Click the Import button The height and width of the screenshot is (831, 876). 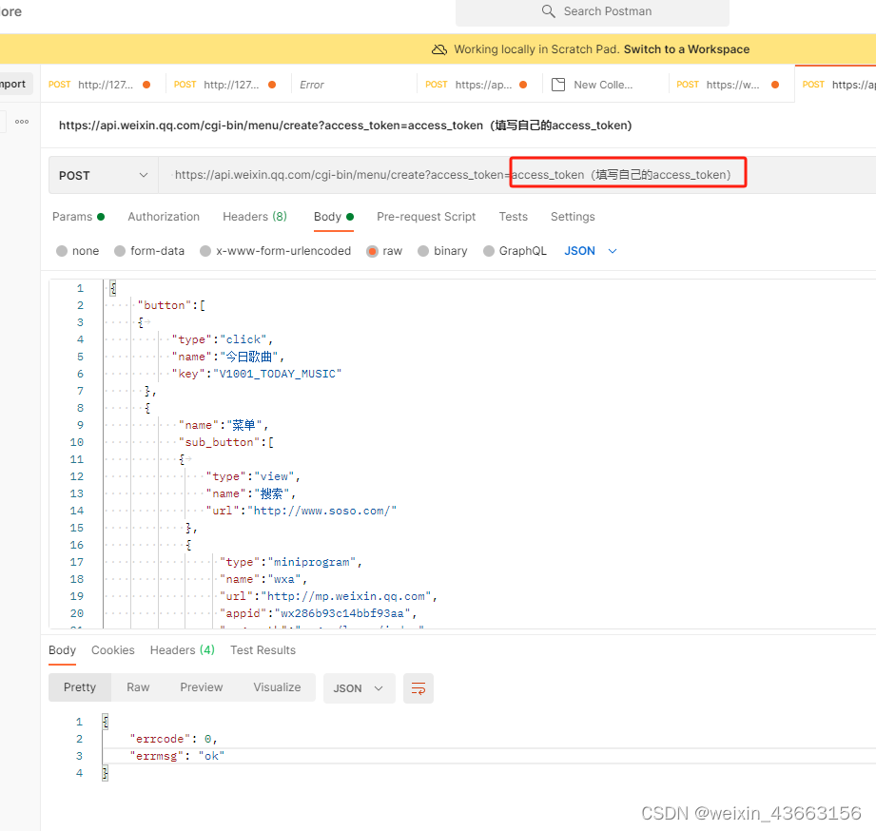[x=13, y=84]
